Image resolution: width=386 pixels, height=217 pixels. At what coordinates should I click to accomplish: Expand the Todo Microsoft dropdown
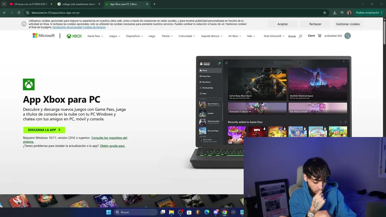274,36
